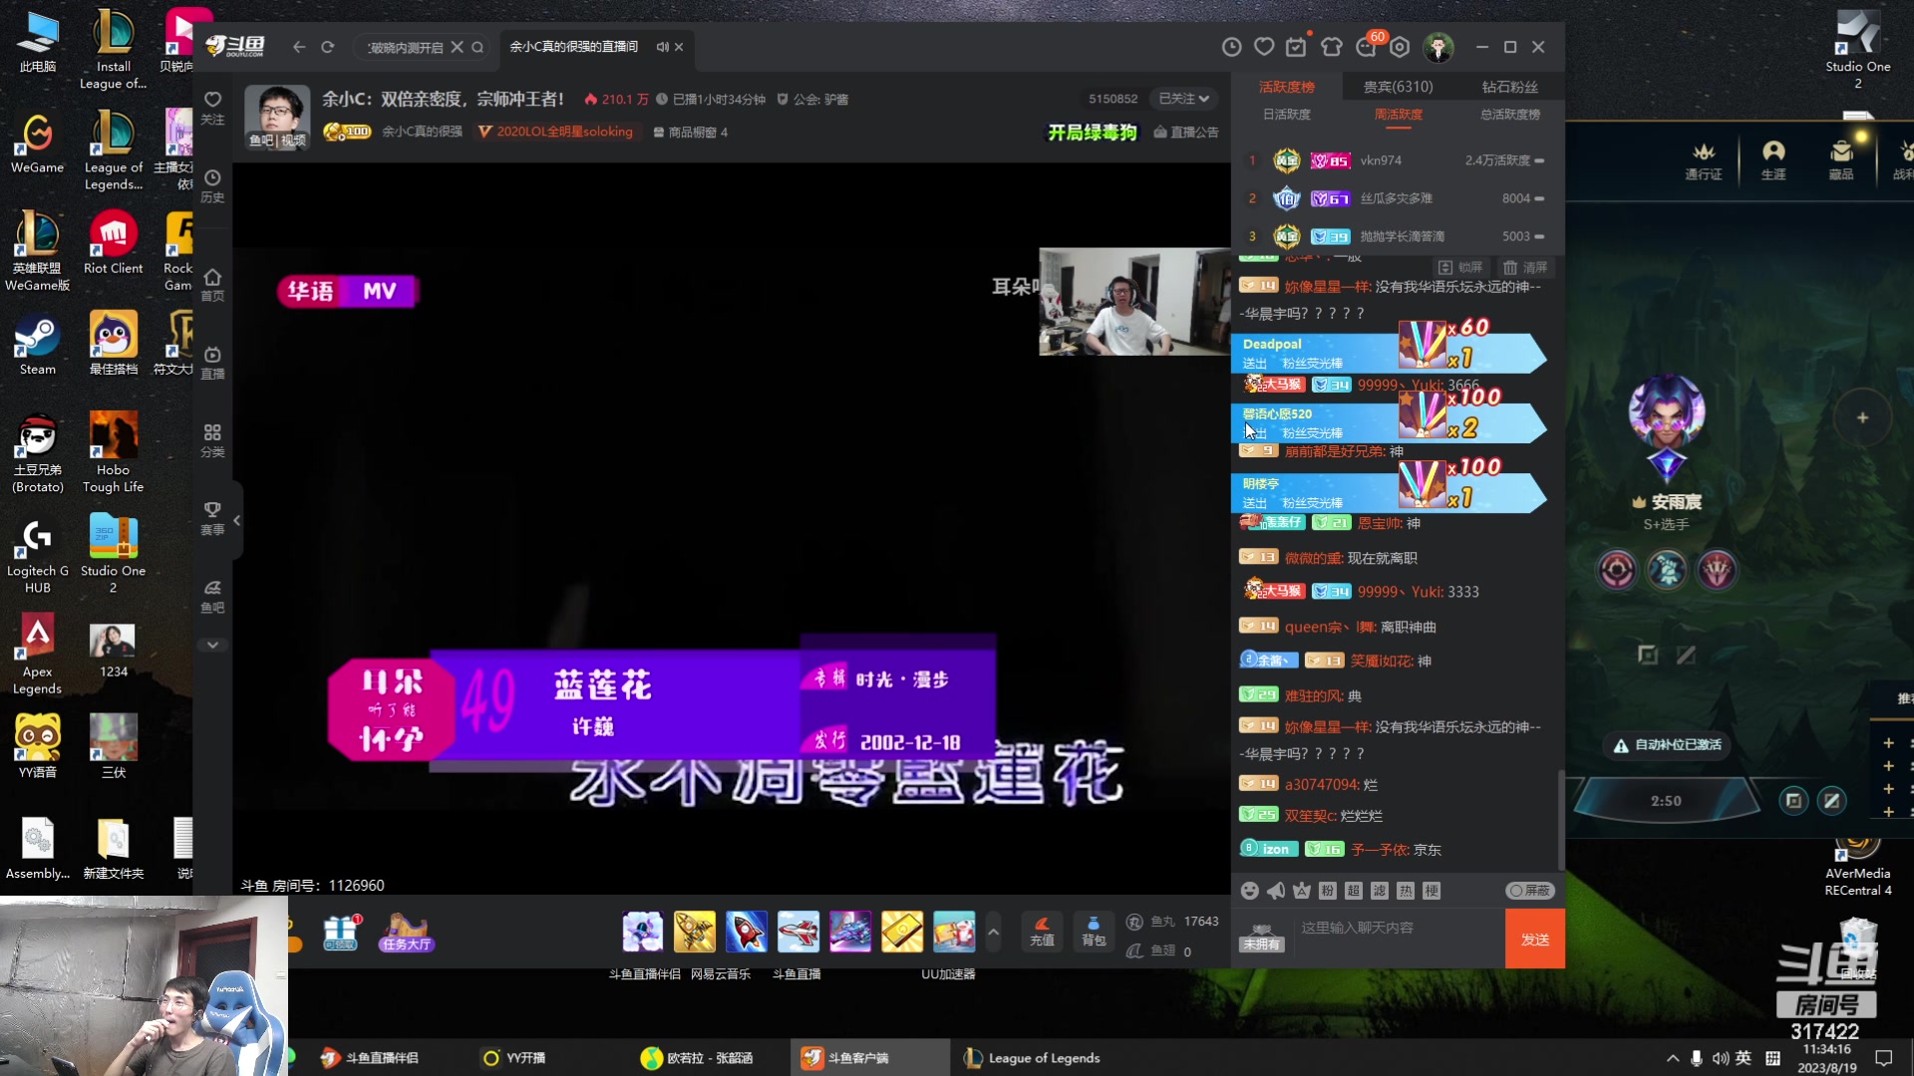Collapse the left sidebar with the chevron arrow
Image resolution: width=1914 pixels, height=1076 pixels.
237,520
